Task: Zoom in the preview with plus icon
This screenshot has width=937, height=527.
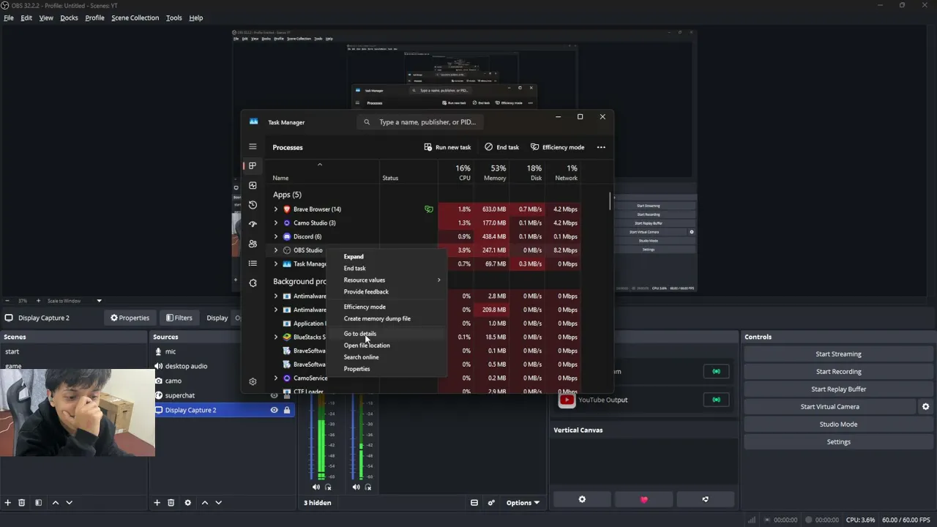Action: (40, 301)
